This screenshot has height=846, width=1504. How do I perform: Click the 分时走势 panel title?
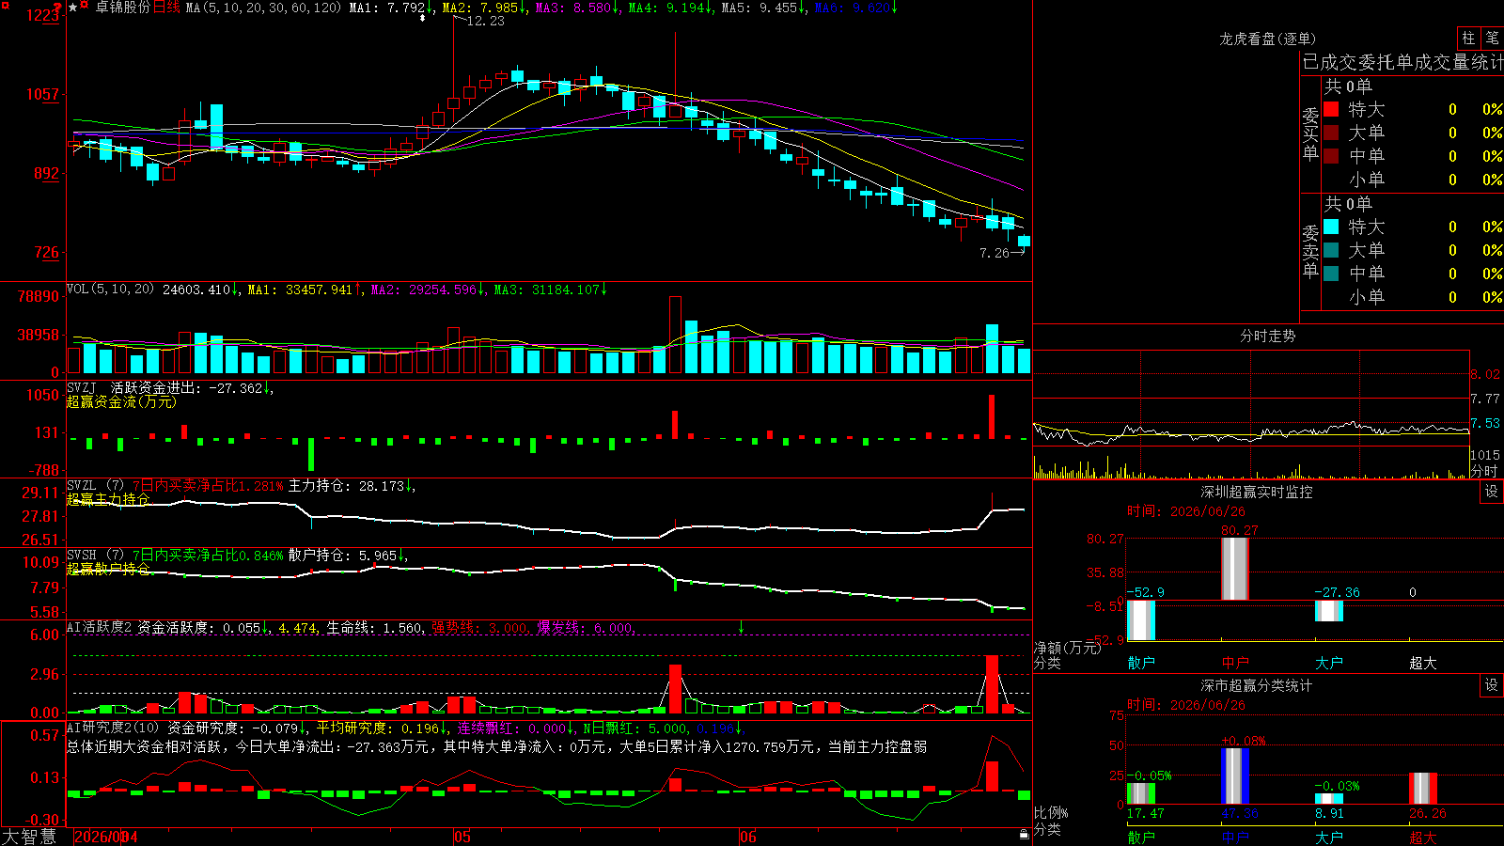[1267, 336]
